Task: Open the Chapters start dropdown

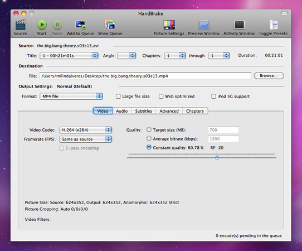Action: click(x=175, y=56)
